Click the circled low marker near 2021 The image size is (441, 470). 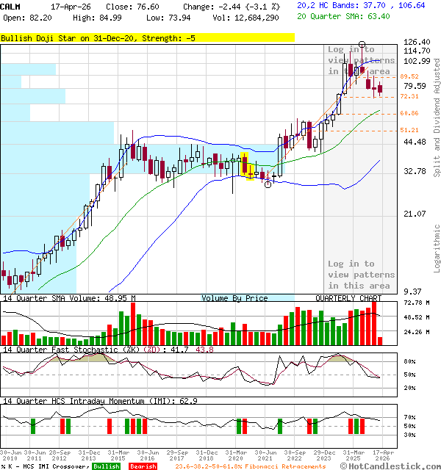(x=268, y=184)
